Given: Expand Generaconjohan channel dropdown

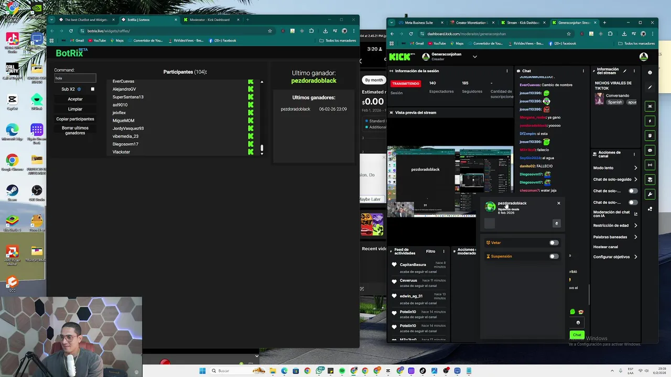Looking at the screenshot, I should coord(474,57).
